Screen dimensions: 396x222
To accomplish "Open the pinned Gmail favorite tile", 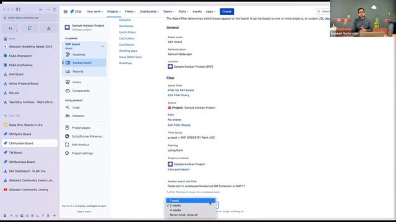I will coord(11,28).
